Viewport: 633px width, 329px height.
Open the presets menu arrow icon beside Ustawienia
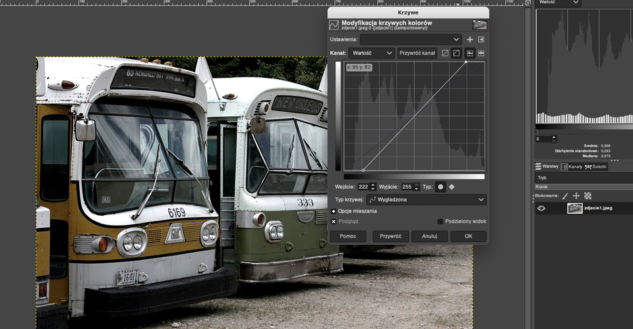(481, 39)
